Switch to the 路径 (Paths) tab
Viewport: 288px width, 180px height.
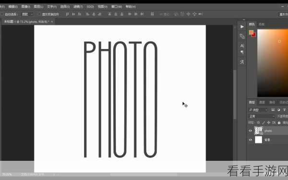272,102
